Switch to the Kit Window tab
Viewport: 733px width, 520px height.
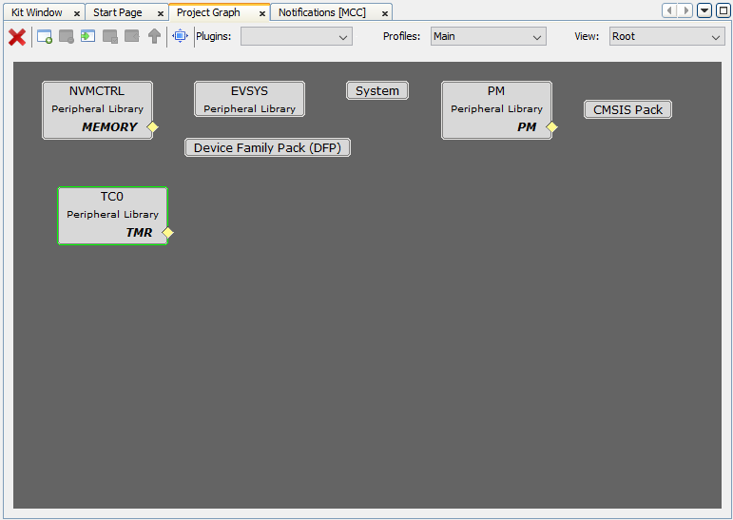coord(37,12)
